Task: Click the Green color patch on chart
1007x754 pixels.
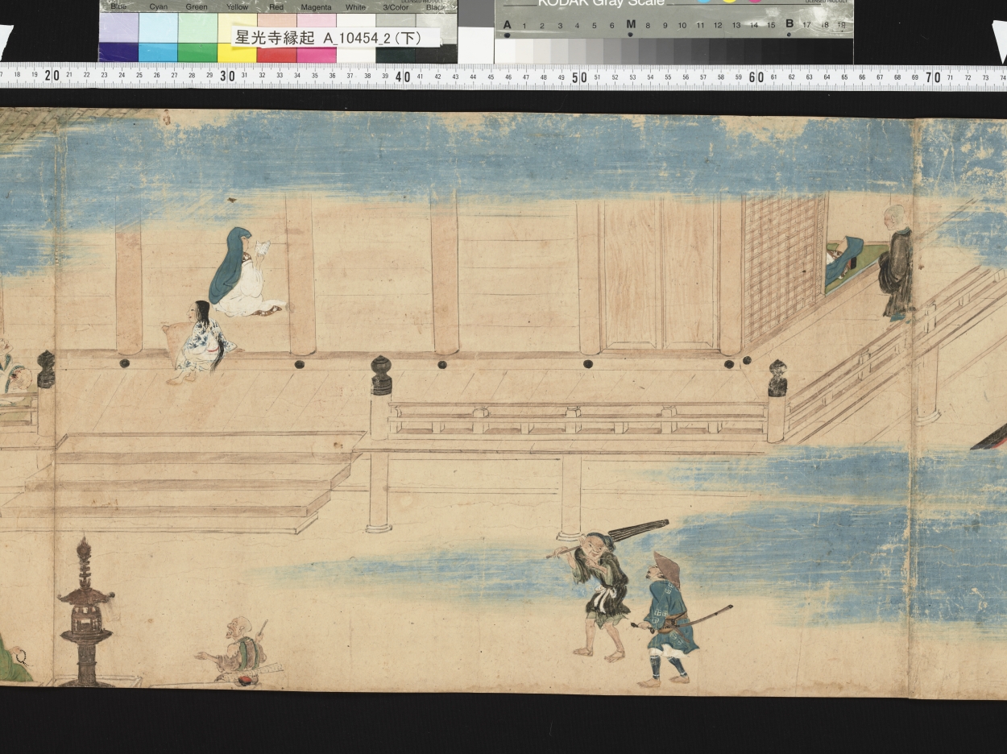Action: click(x=197, y=37)
